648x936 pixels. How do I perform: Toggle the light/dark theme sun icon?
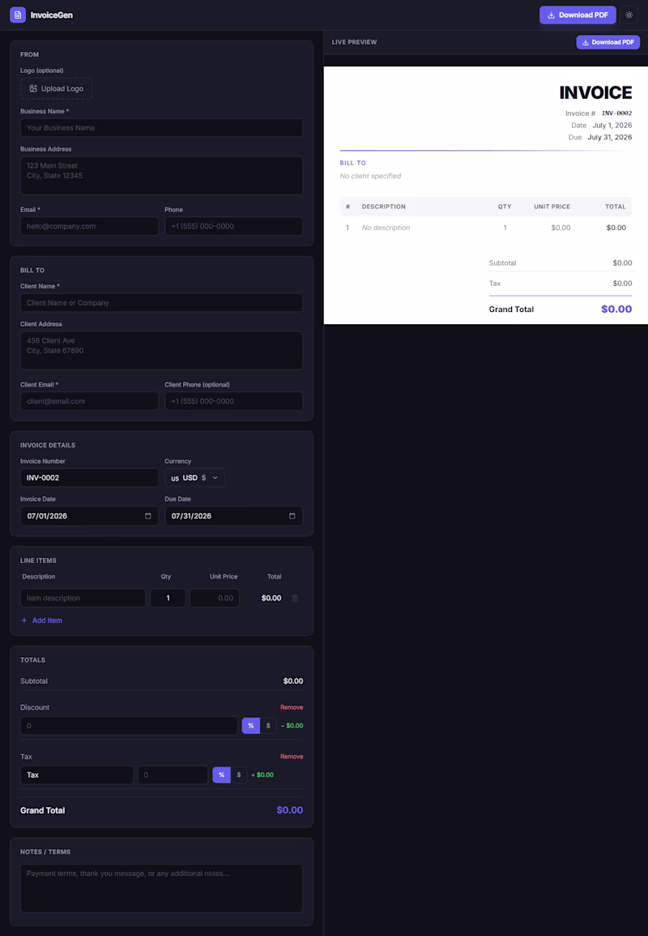coord(629,15)
